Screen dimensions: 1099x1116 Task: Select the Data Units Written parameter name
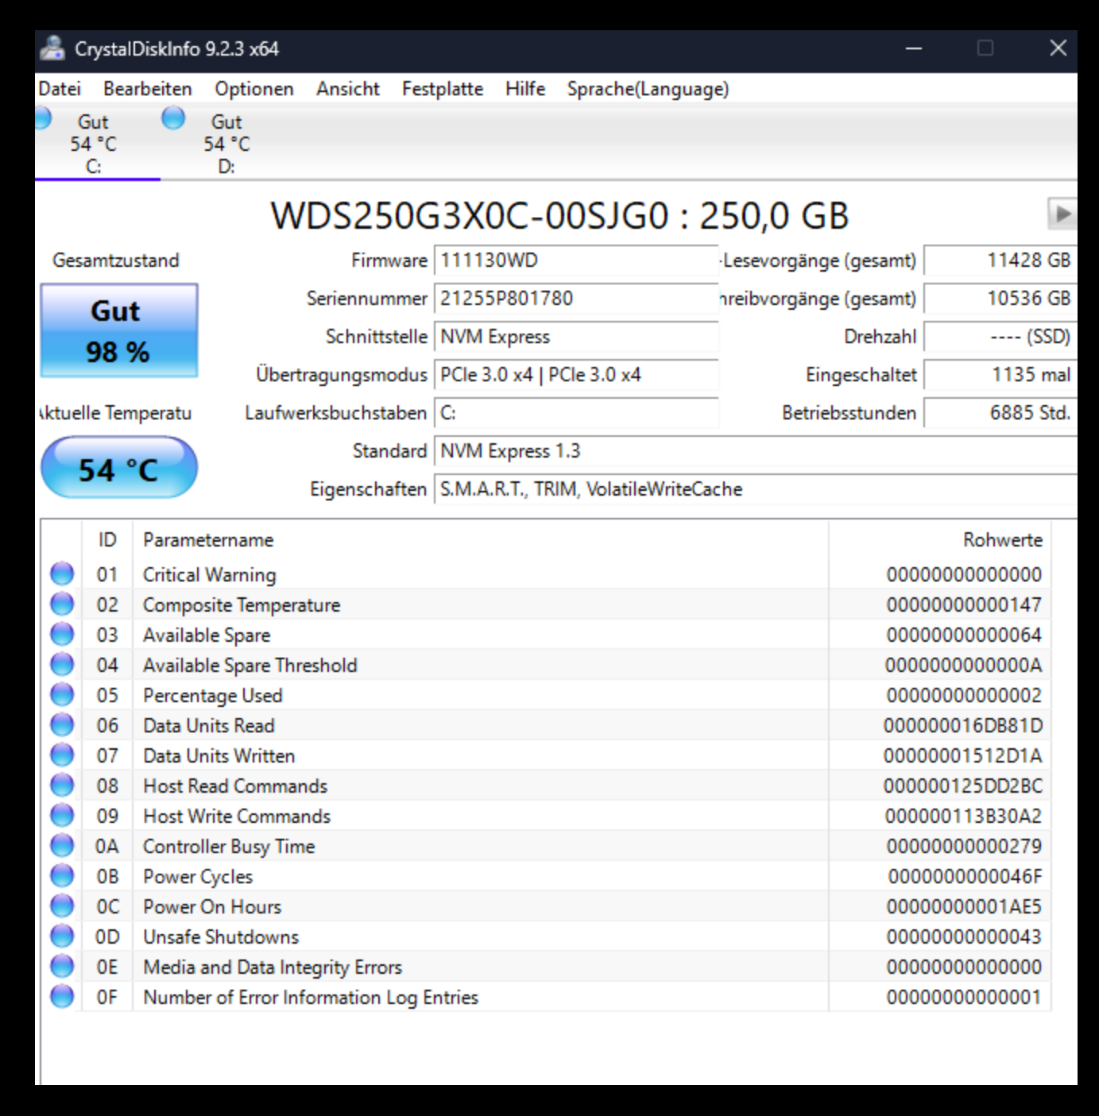pos(219,755)
